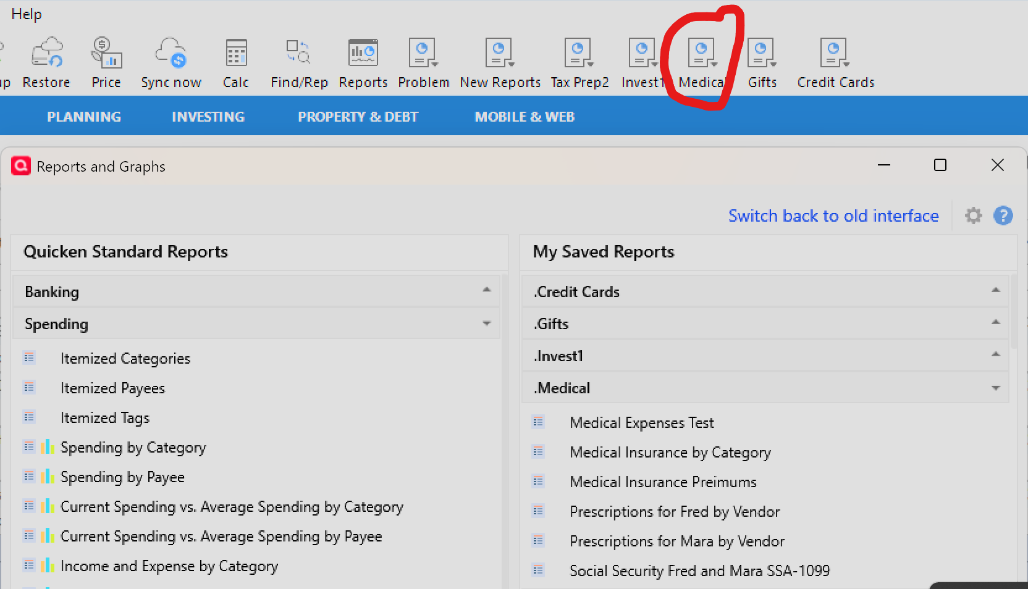The image size is (1028, 589).
Task: Select the .Invest1 saved reports header label
Action: [x=558, y=356]
